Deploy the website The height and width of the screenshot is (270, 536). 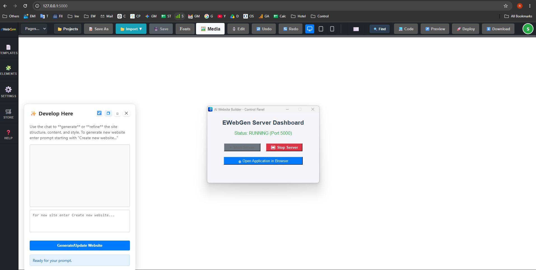point(465,29)
